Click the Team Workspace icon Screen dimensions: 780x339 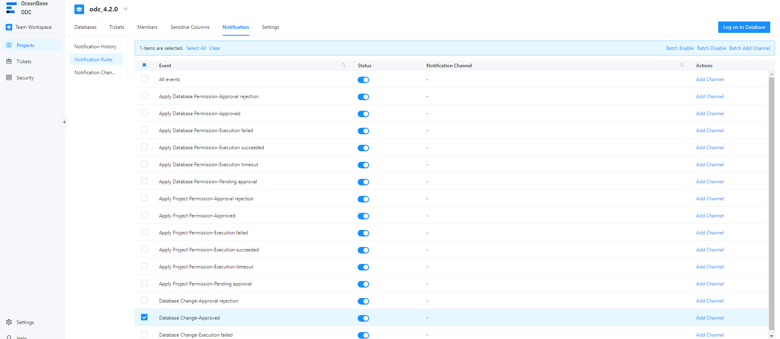point(9,27)
